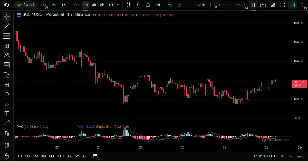308x161 pixels.
Task: Click the GoCharting logo icon
Action: [7, 5]
